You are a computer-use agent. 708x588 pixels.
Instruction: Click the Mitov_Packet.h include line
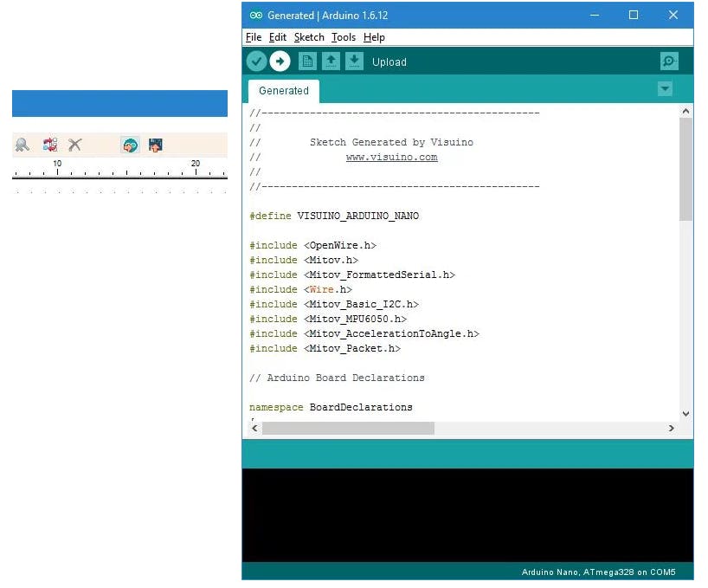(x=325, y=348)
